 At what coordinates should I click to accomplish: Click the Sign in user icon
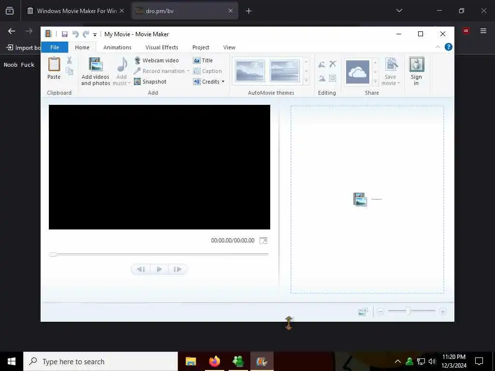point(416,64)
